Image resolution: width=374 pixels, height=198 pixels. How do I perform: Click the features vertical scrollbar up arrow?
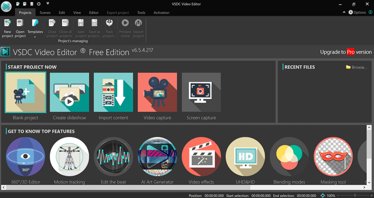point(369,128)
